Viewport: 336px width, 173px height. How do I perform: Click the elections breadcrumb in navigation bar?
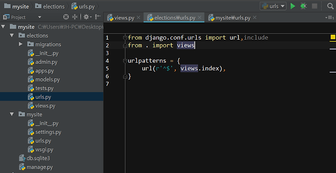50,7
